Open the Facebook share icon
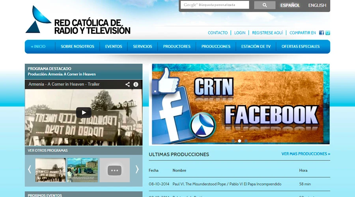 [x=321, y=33]
